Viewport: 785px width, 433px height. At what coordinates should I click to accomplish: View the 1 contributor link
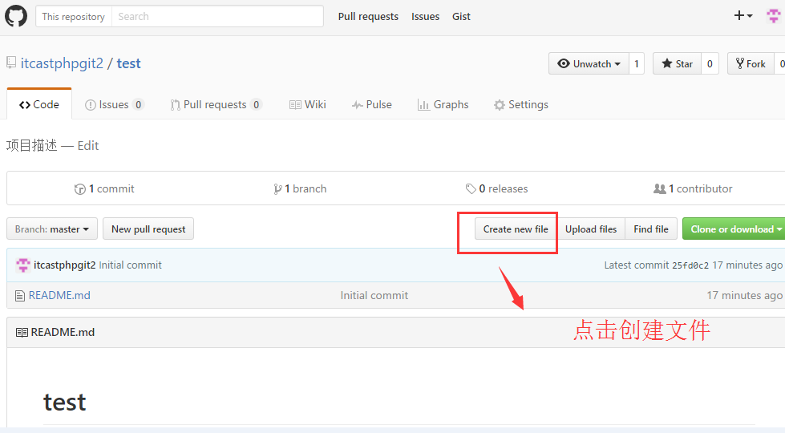point(693,188)
